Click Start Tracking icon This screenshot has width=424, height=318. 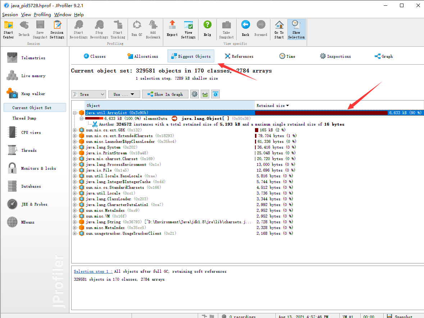click(118, 30)
